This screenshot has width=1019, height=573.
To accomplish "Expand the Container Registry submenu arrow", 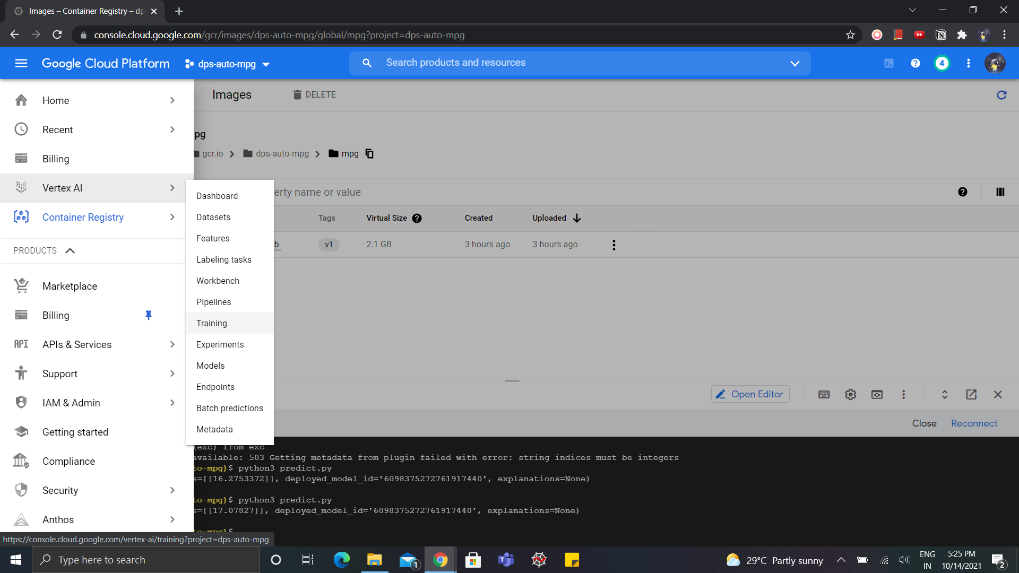I will pos(172,217).
